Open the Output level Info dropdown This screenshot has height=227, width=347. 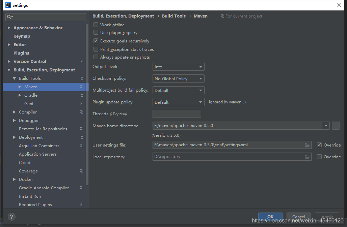point(178,67)
